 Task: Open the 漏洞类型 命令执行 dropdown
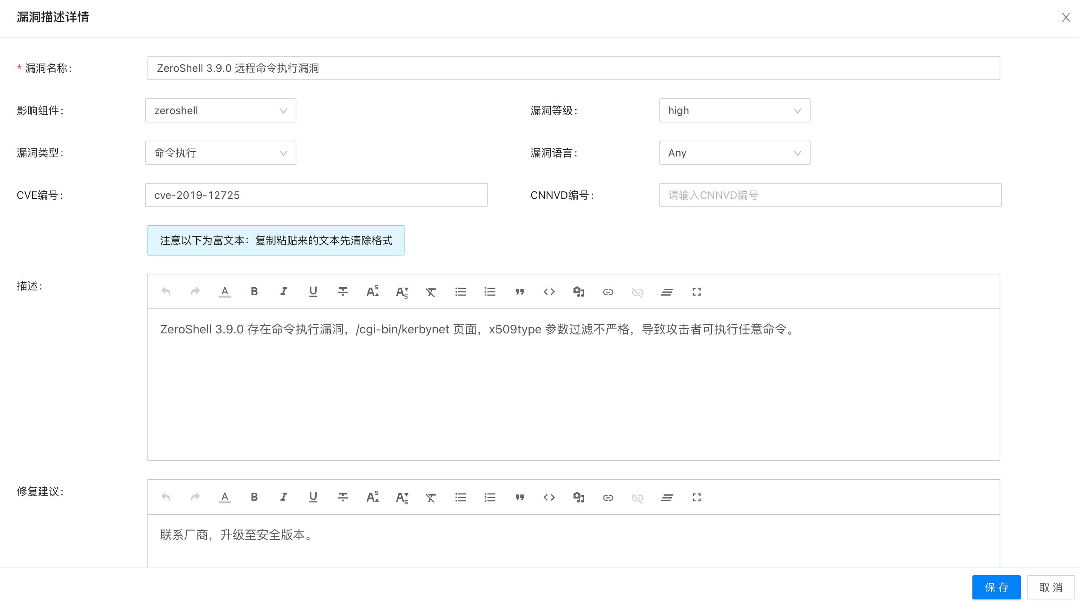221,153
